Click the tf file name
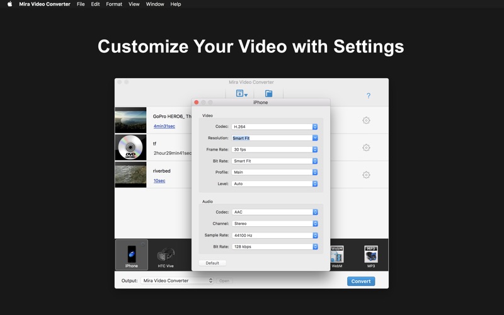Image resolution: width=504 pixels, height=315 pixels. [154, 144]
